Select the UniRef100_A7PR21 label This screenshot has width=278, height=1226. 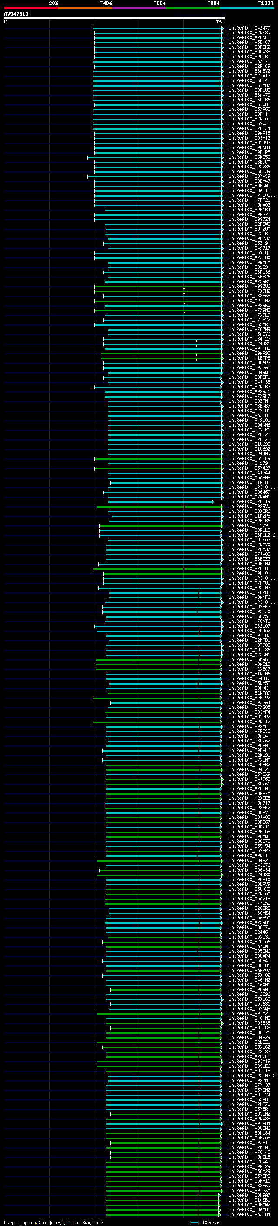(x=249, y=200)
